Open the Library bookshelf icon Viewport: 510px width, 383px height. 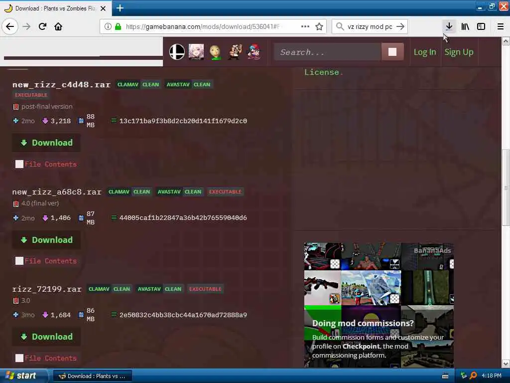[x=465, y=27]
